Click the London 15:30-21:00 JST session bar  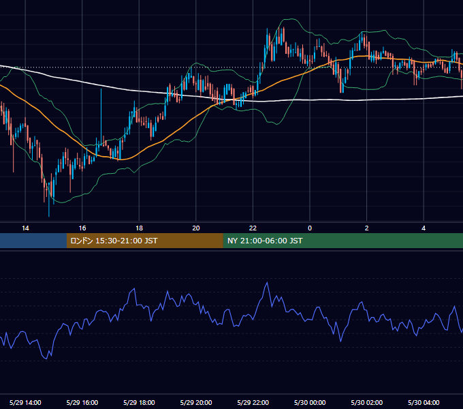[144, 241]
